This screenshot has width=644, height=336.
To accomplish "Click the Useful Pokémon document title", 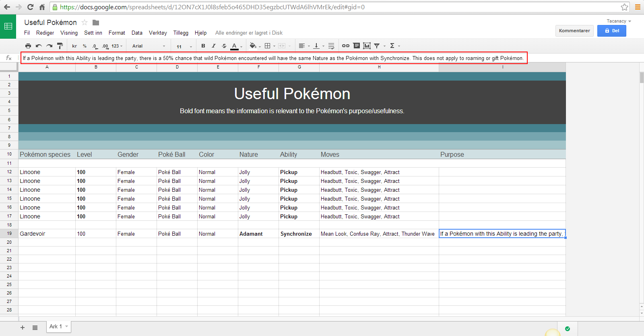I will pyautogui.click(x=50, y=23).
